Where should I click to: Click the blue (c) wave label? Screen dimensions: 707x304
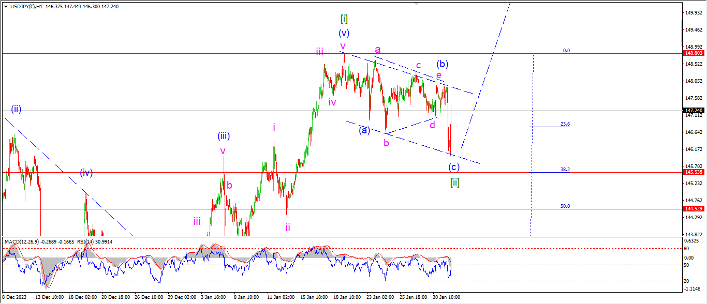(x=454, y=167)
